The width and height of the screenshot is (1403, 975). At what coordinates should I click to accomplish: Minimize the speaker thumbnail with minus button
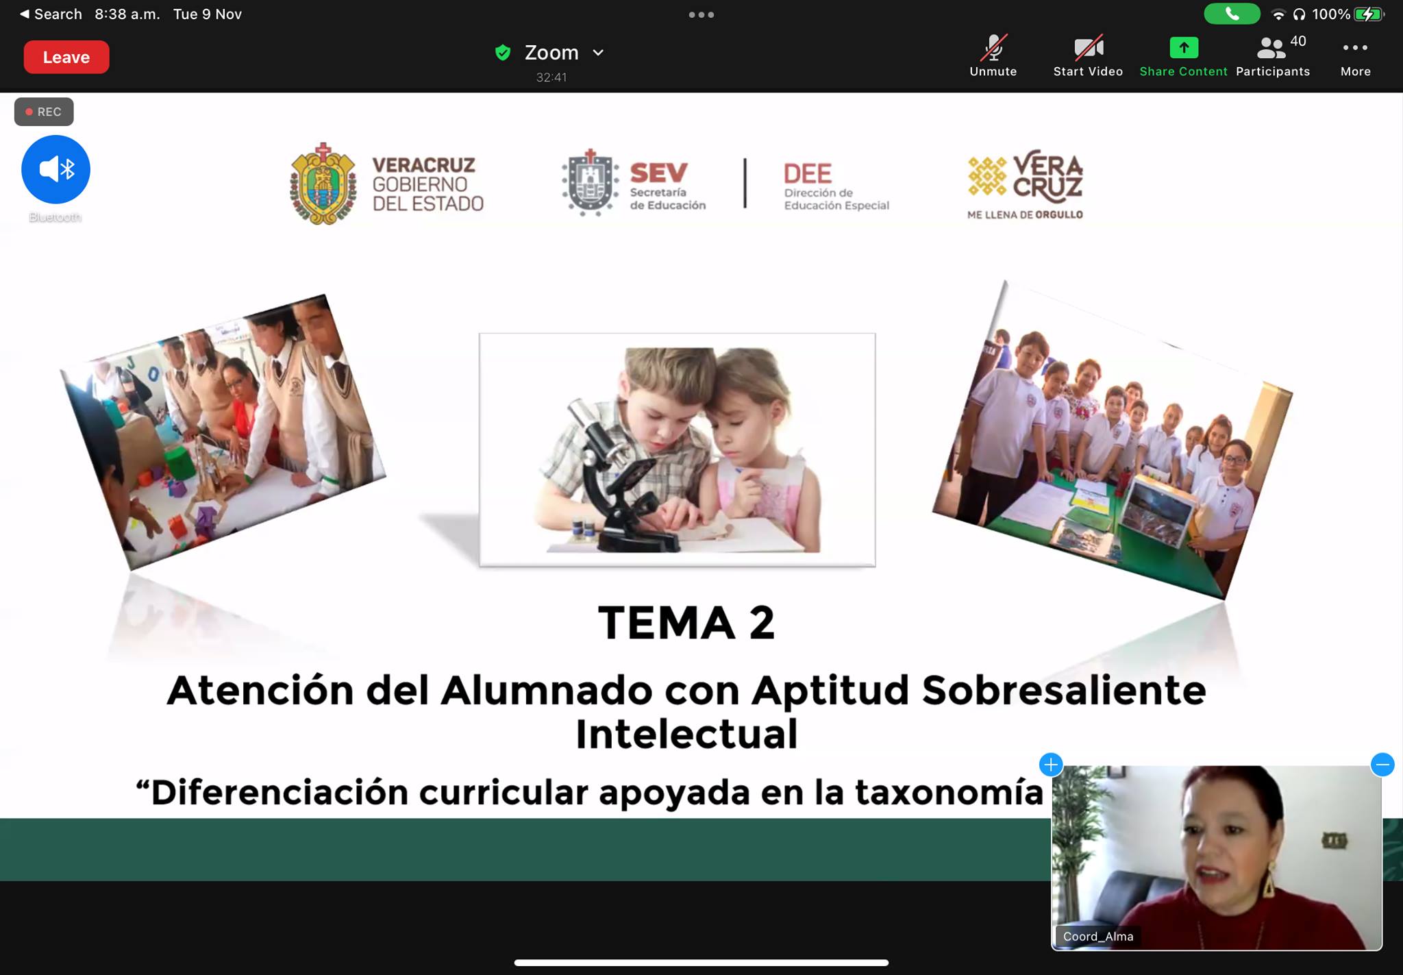[1382, 764]
